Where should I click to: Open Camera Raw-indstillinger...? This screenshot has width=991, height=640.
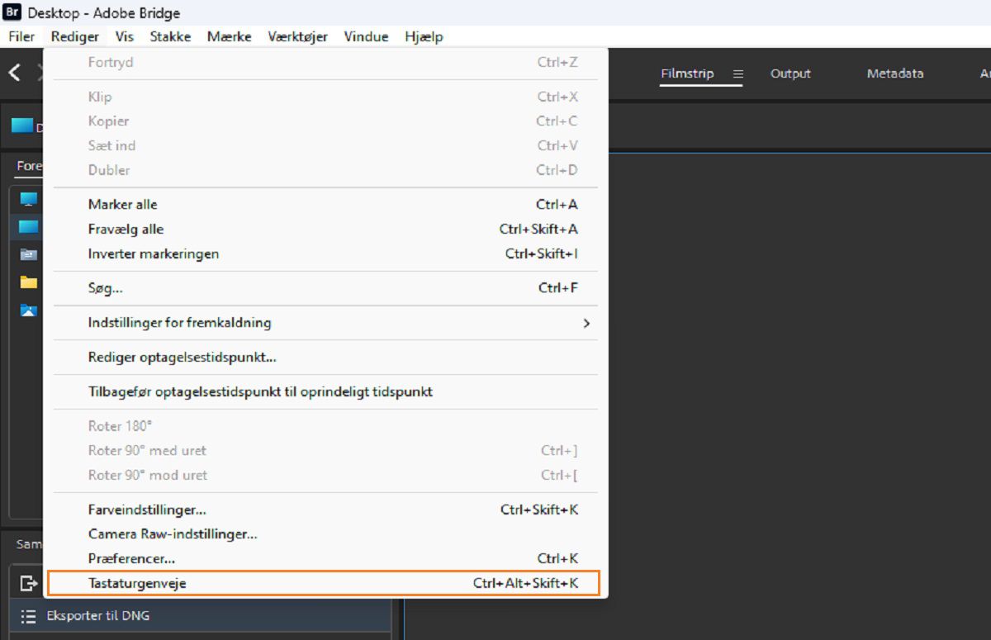327,534
